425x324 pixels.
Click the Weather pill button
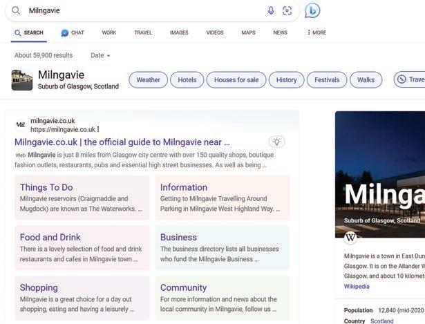(x=149, y=80)
